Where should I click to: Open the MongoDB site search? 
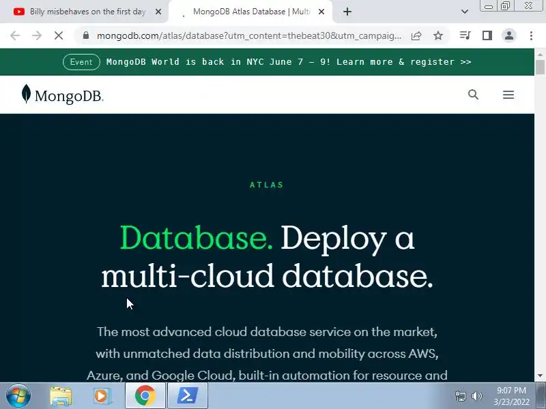[473, 95]
